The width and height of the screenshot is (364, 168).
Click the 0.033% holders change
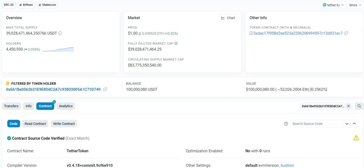pyautogui.click(x=32, y=49)
